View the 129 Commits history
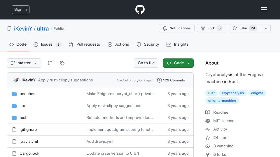This screenshot has height=157, width=280. click(x=171, y=80)
